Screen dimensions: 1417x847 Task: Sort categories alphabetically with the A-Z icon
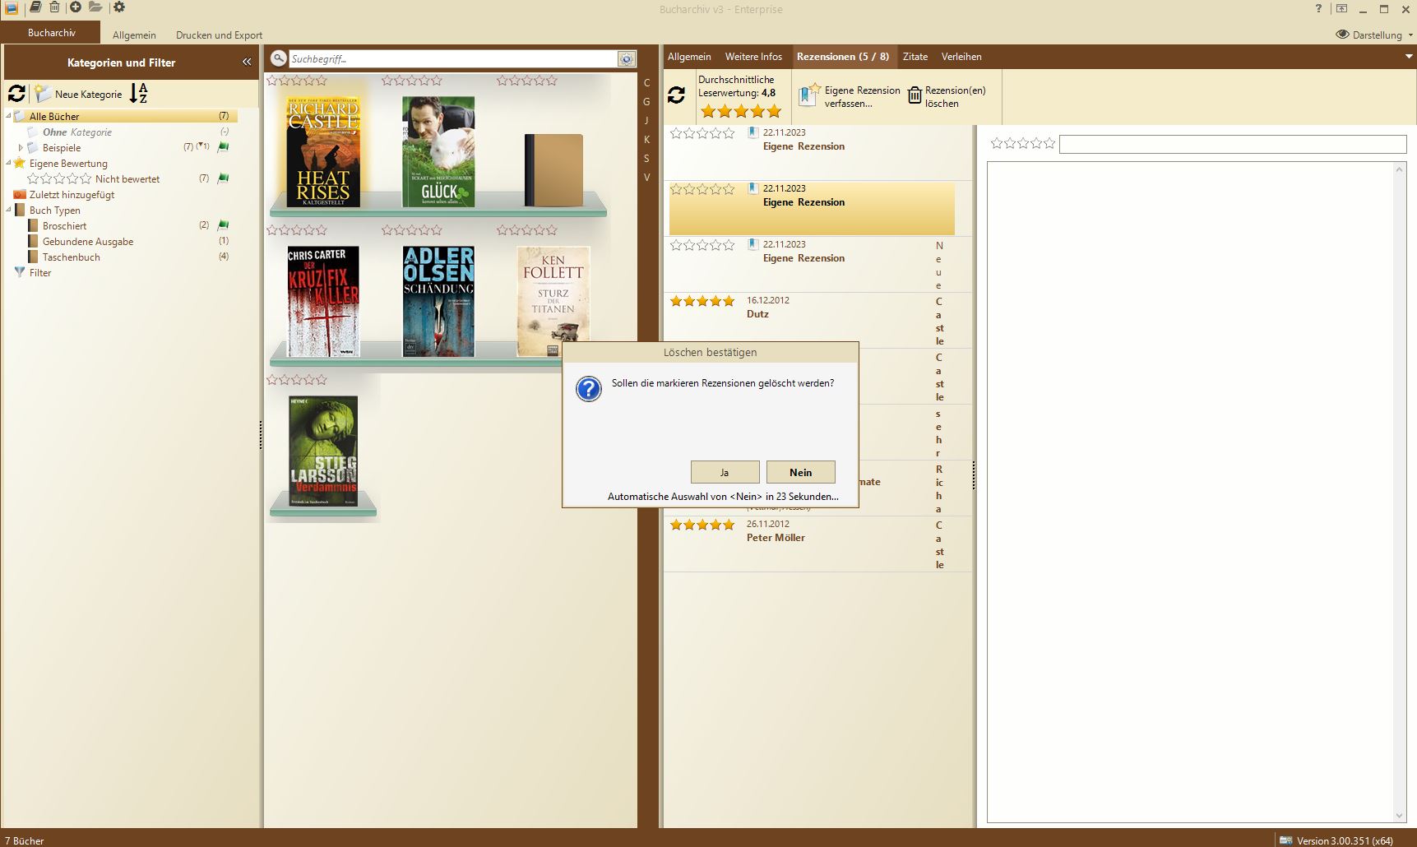pyautogui.click(x=138, y=93)
